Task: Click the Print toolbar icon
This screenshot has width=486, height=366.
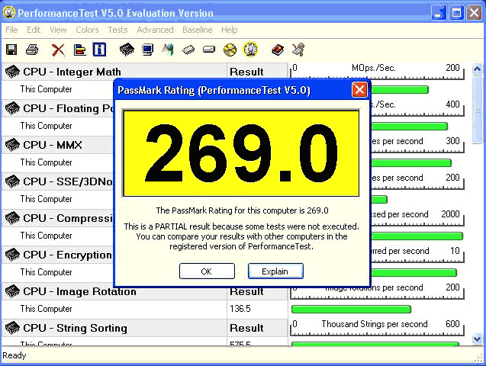Action: click(32, 50)
